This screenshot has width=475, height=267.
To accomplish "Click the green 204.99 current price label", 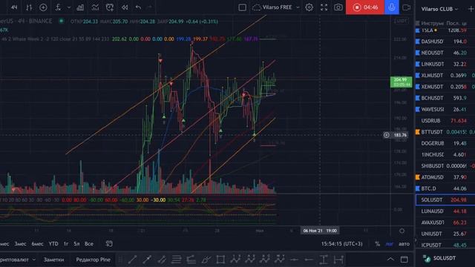I will 401,82.
